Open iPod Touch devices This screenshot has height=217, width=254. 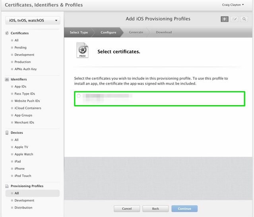[x=23, y=176]
